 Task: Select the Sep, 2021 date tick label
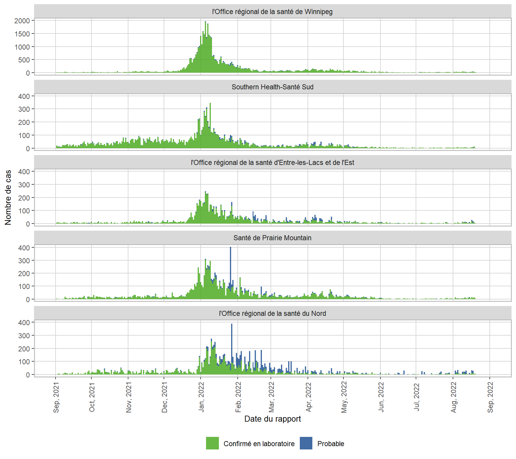(x=56, y=397)
